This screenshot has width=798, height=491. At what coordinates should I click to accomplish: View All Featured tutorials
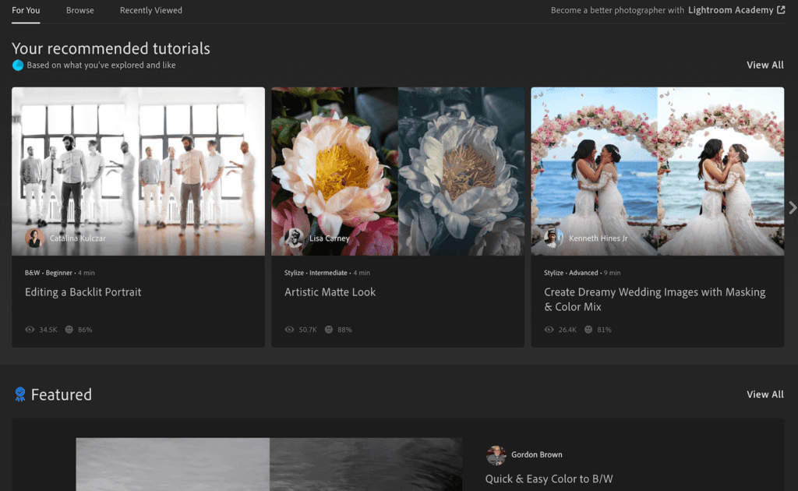pos(764,394)
